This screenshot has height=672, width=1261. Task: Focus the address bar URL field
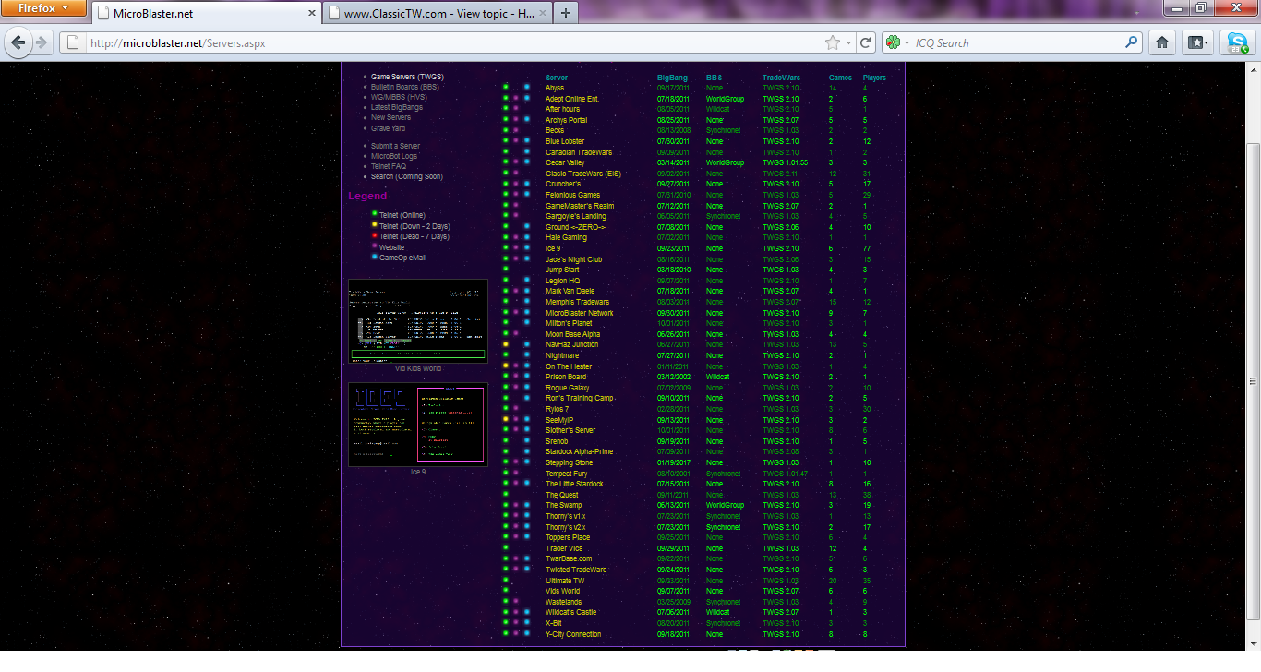(x=452, y=42)
